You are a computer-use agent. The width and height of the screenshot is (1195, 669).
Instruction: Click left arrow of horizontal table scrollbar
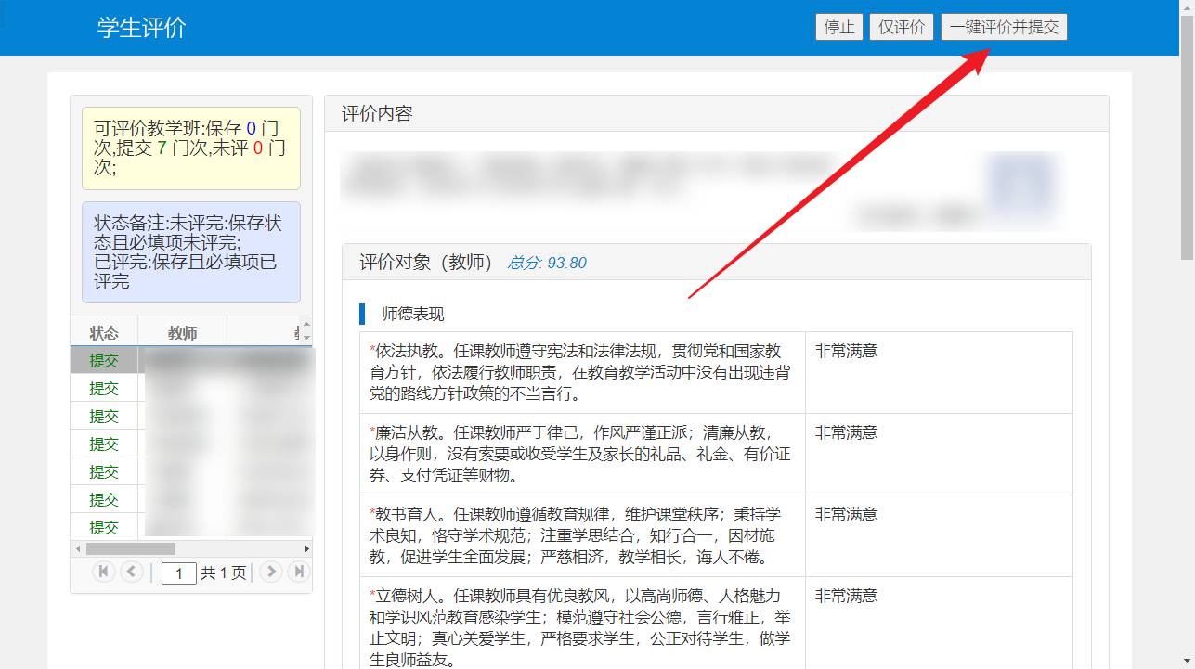point(76,548)
